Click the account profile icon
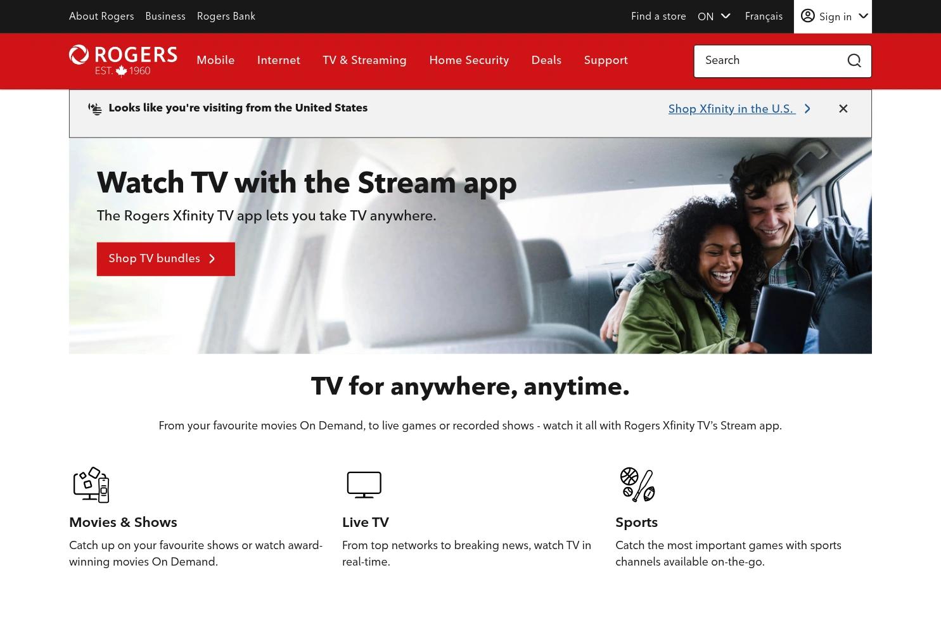Screen dimensions: 941x627 click(808, 16)
